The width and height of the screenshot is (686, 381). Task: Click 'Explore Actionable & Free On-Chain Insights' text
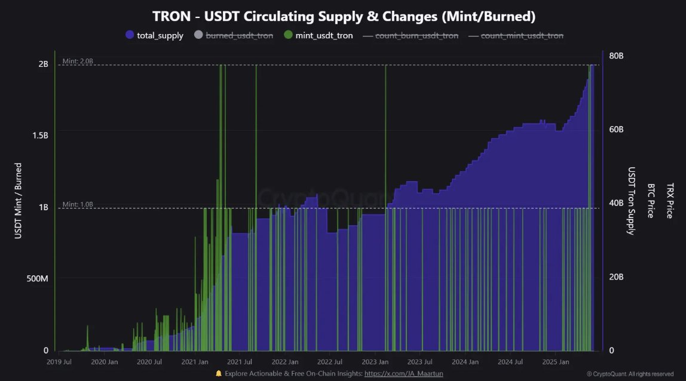[x=293, y=374]
